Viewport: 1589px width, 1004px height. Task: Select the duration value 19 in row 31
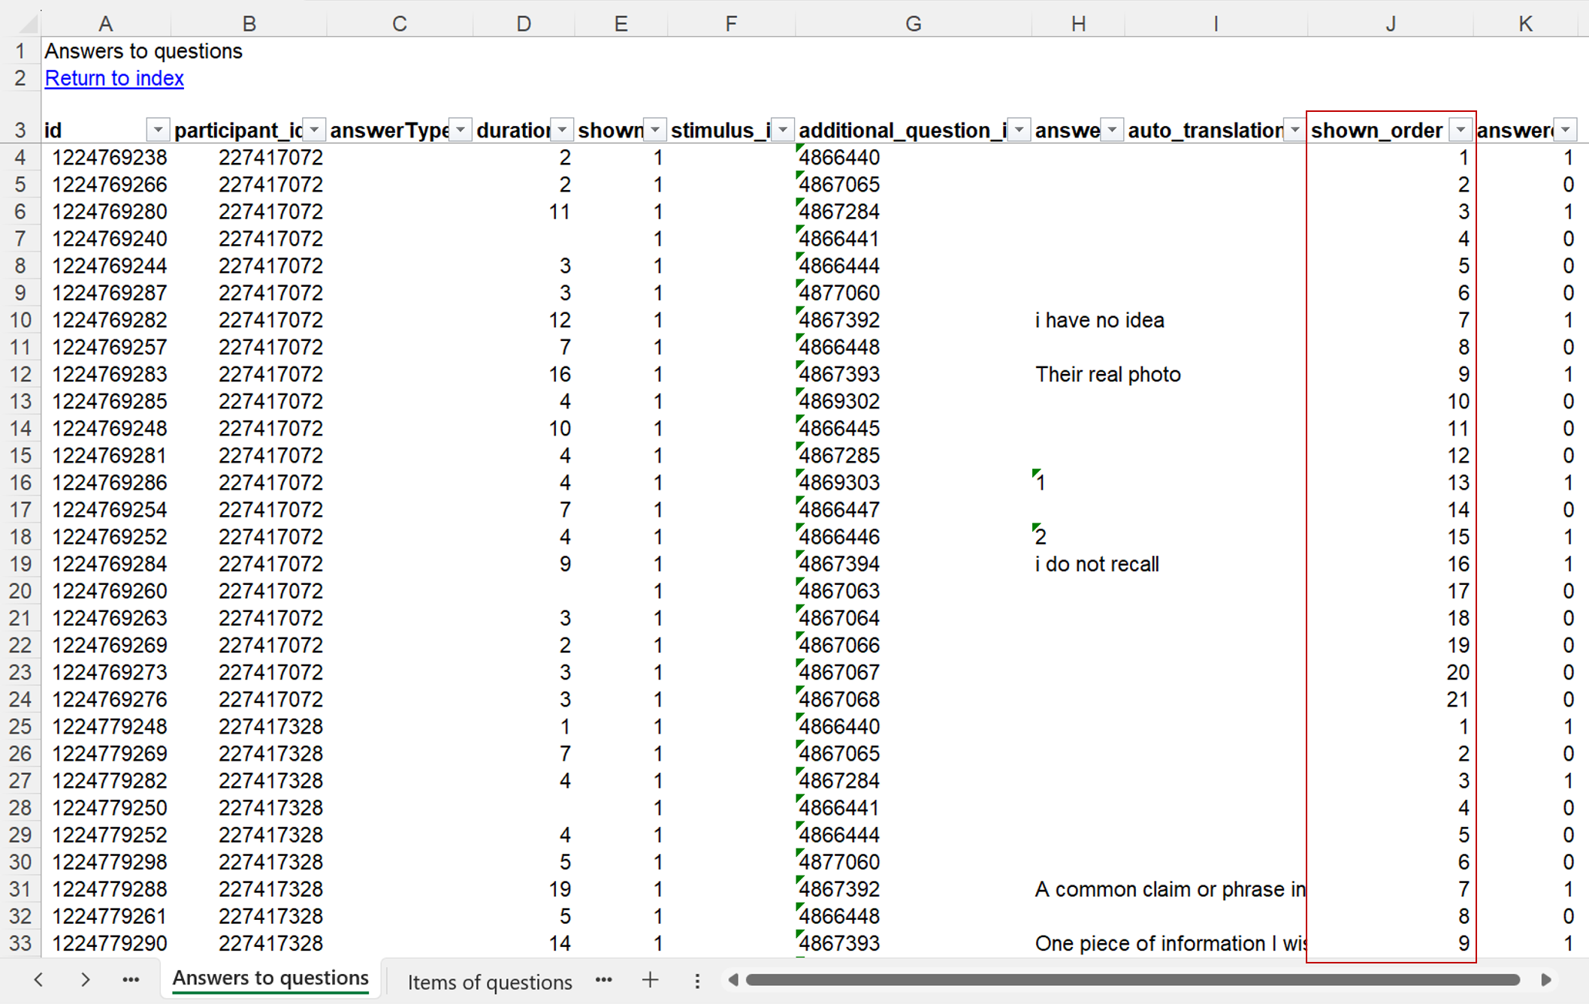524,889
